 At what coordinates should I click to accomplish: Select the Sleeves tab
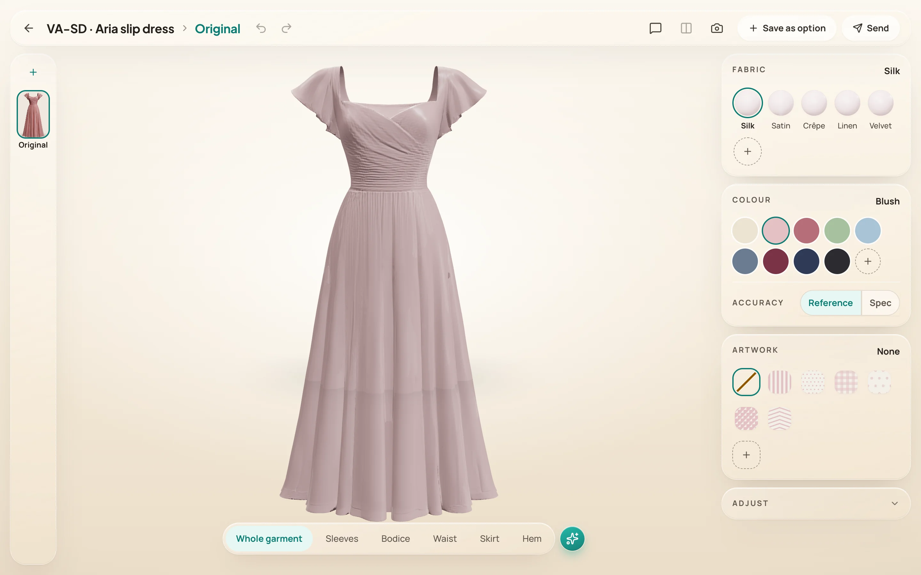click(342, 539)
